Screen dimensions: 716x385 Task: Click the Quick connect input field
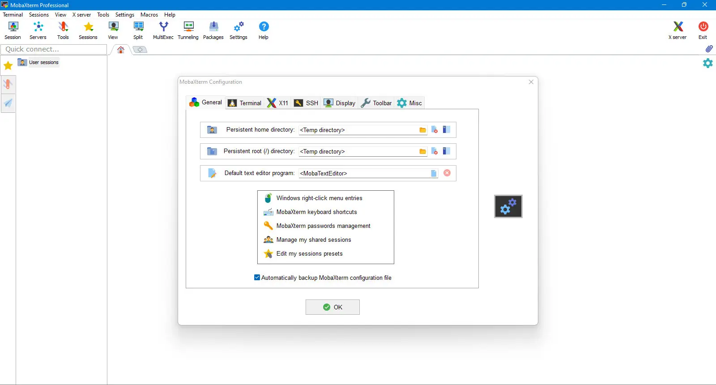tap(54, 49)
